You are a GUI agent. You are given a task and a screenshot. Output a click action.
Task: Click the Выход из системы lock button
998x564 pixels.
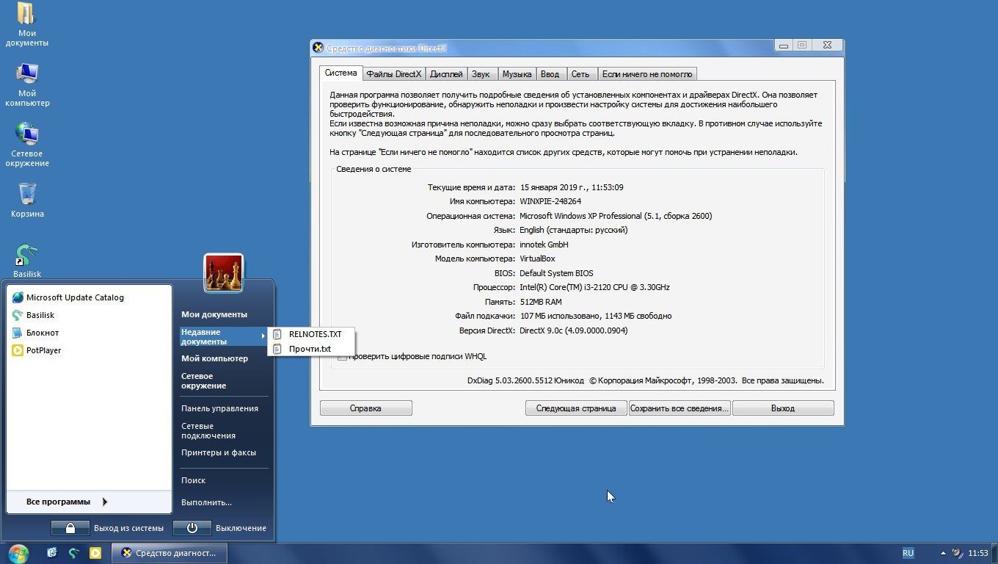[70, 528]
